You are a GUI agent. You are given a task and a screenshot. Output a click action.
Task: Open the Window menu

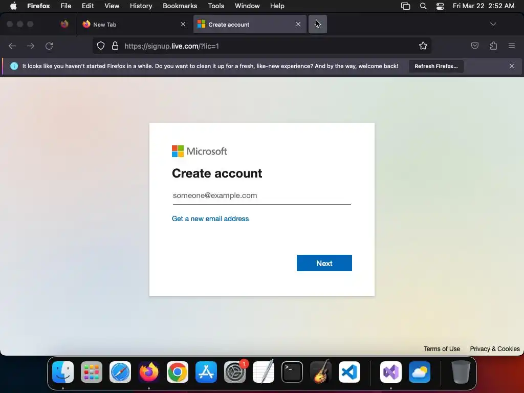[247, 6]
